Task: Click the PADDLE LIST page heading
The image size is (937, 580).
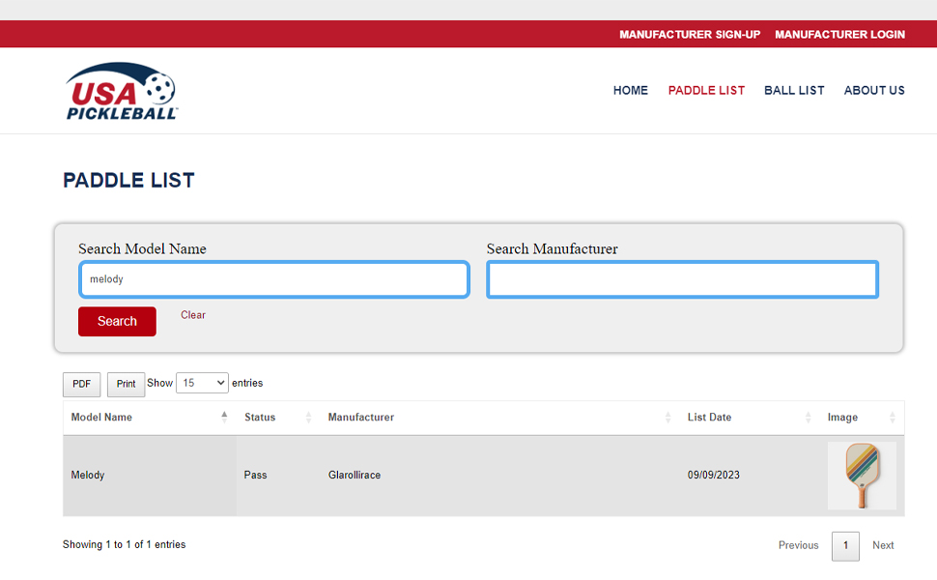Action: [x=129, y=181]
